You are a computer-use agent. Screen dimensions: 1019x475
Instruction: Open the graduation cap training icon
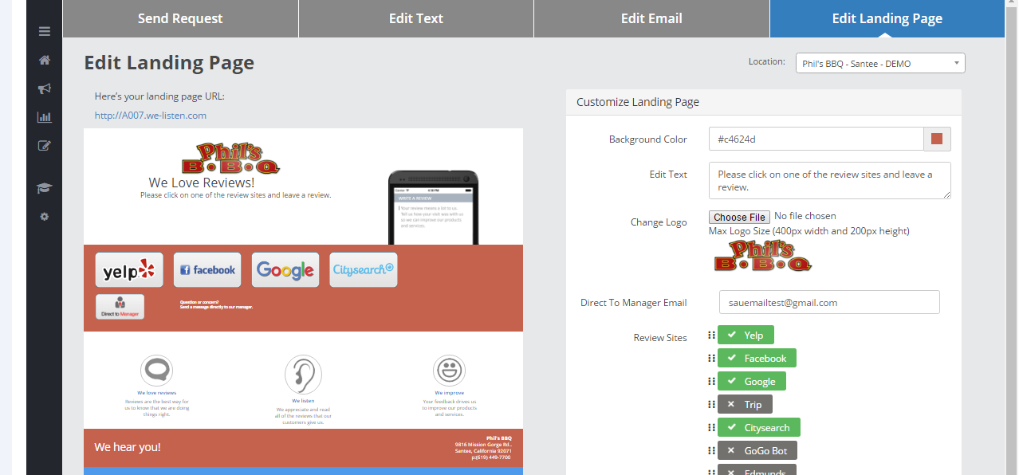point(45,188)
